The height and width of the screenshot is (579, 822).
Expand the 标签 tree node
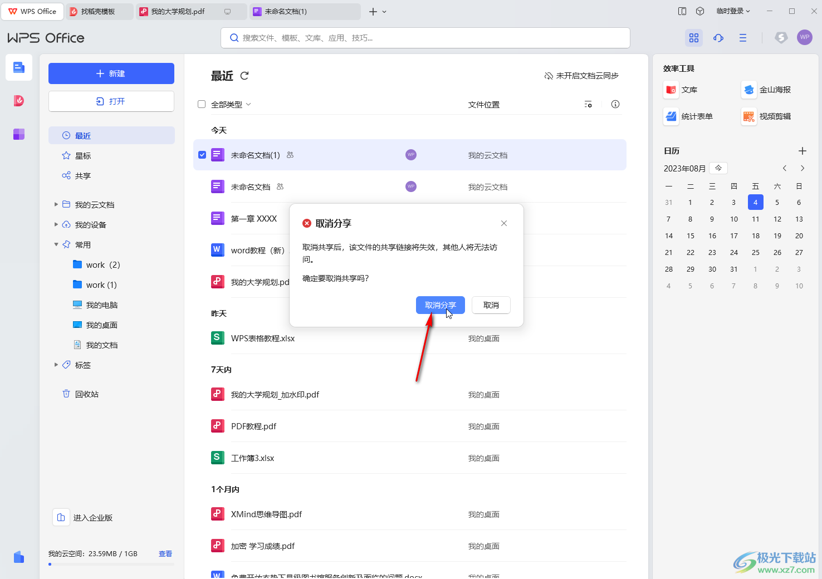pyautogui.click(x=56, y=365)
